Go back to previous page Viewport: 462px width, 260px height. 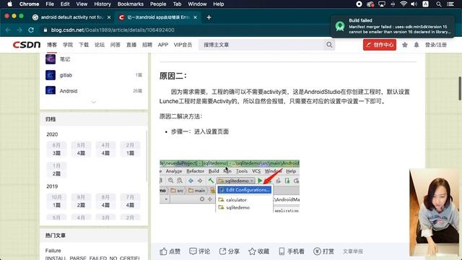point(8,30)
